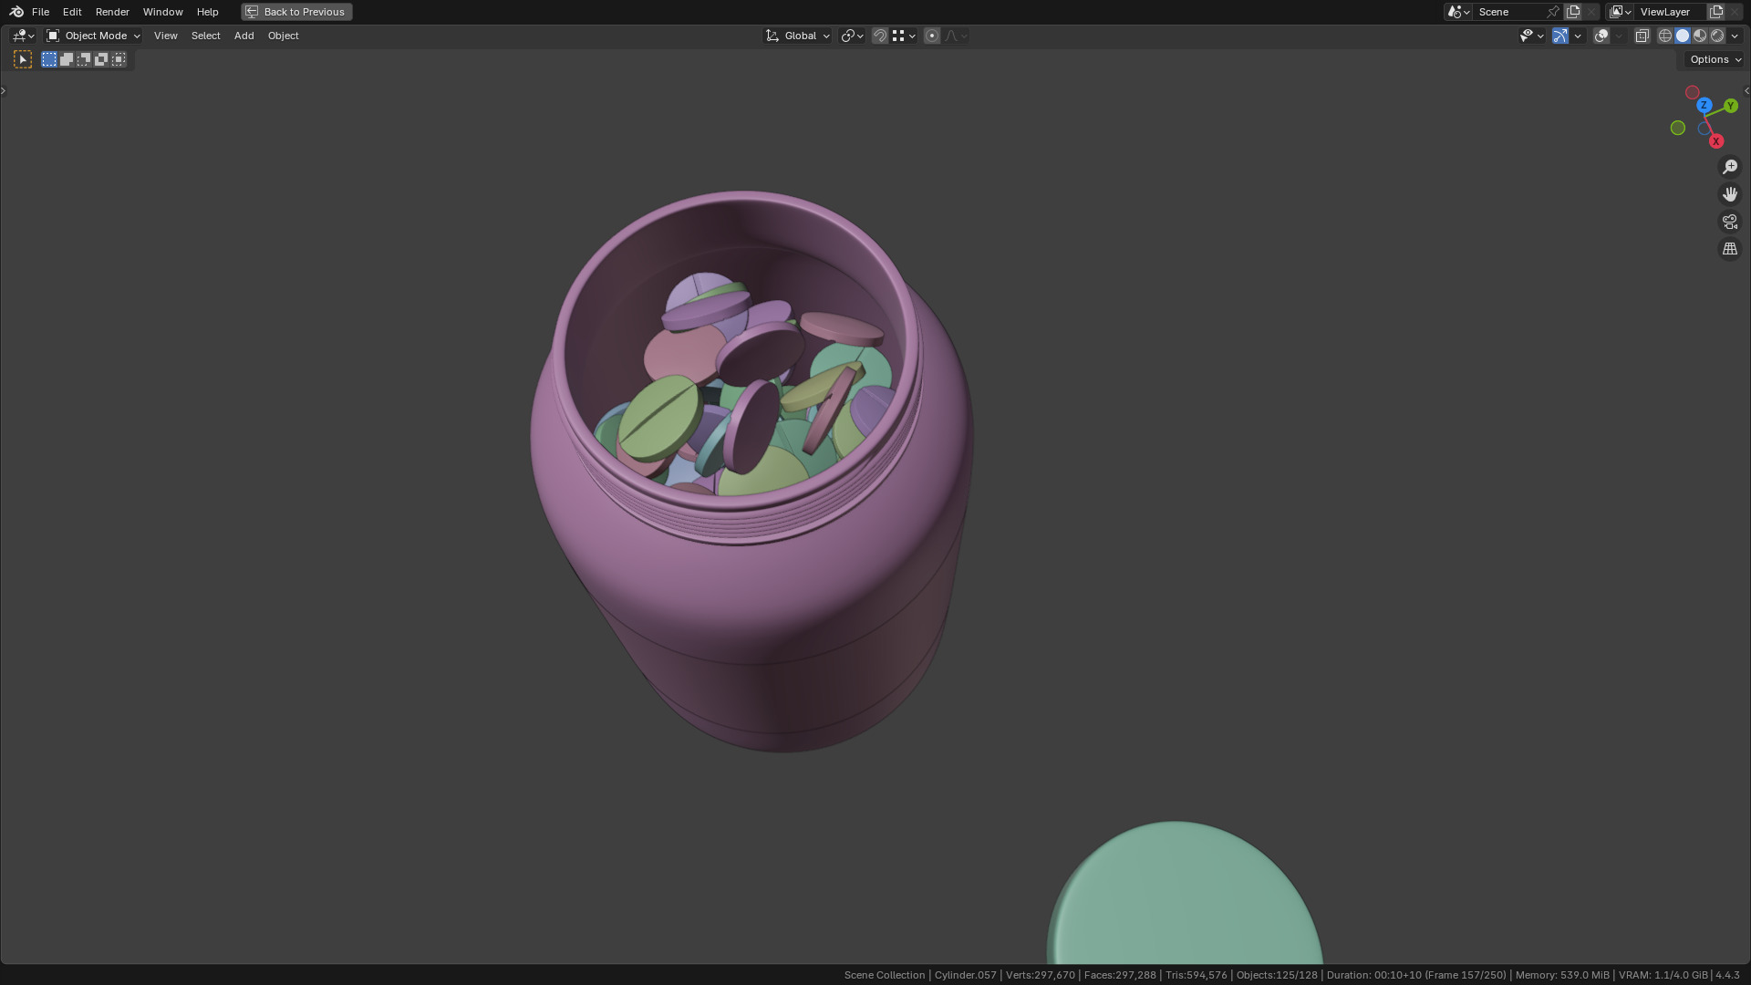This screenshot has width=1751, height=985.
Task: Add new view layer copy icon
Action: (x=1716, y=12)
